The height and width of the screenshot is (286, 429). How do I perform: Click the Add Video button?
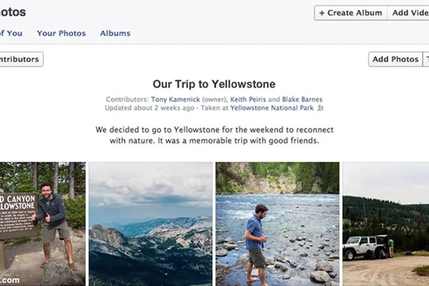(x=408, y=13)
